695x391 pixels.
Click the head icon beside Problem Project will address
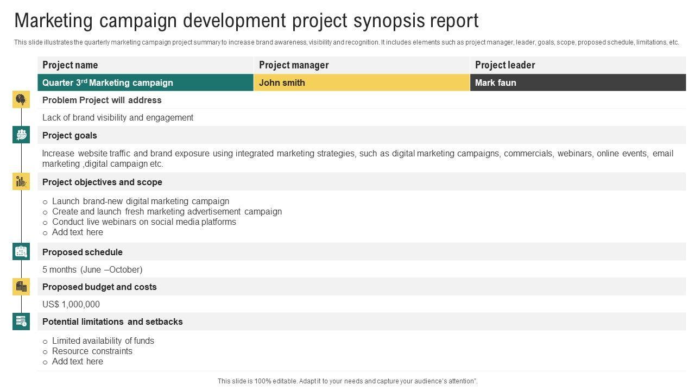point(21,100)
